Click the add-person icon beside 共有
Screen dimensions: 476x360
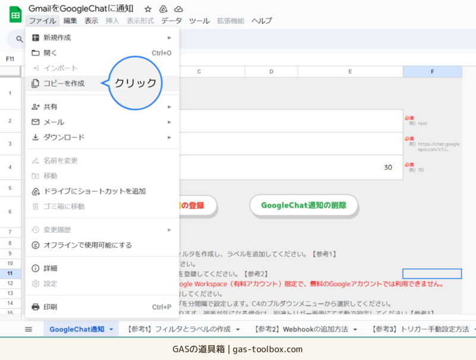click(x=36, y=107)
